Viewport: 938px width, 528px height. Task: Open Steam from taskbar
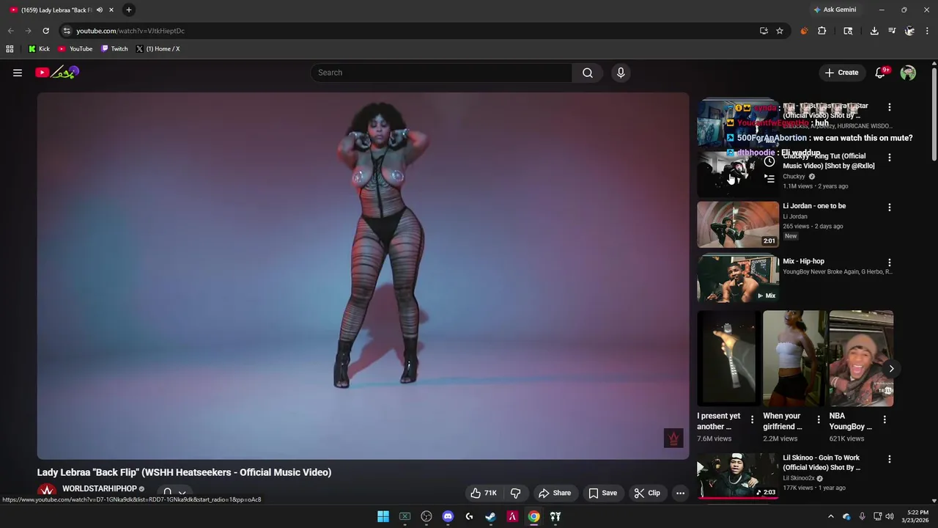(491, 516)
